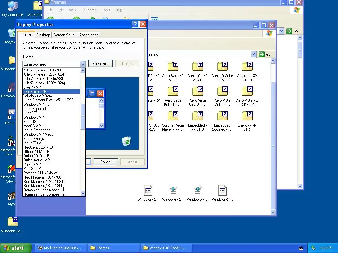Click the Save As... button
This screenshot has height=253, width=338.
pos(100,64)
